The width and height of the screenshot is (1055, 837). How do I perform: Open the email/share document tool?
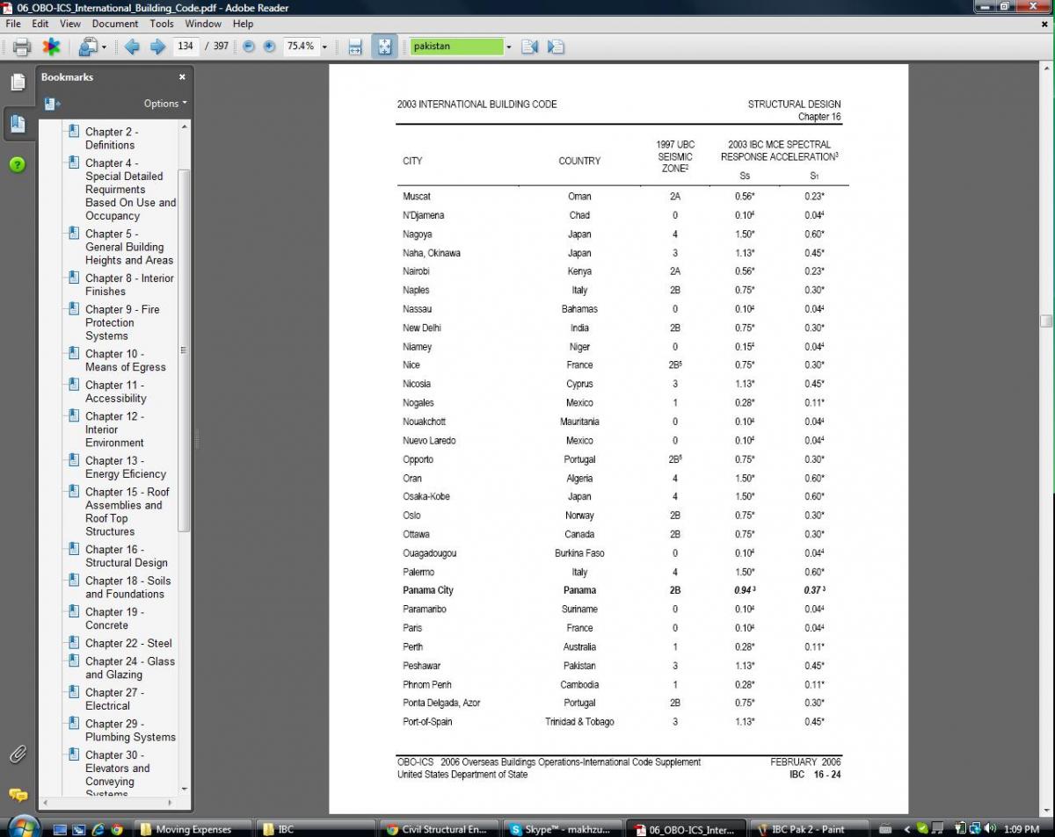pyautogui.click(x=87, y=47)
